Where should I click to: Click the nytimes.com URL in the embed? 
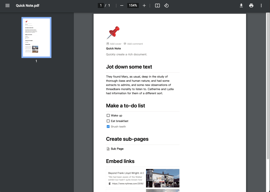pyautogui.click(x=128, y=183)
